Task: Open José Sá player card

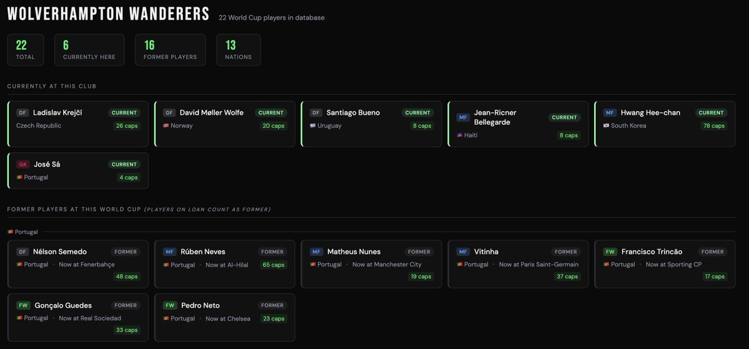Action: [x=78, y=171]
